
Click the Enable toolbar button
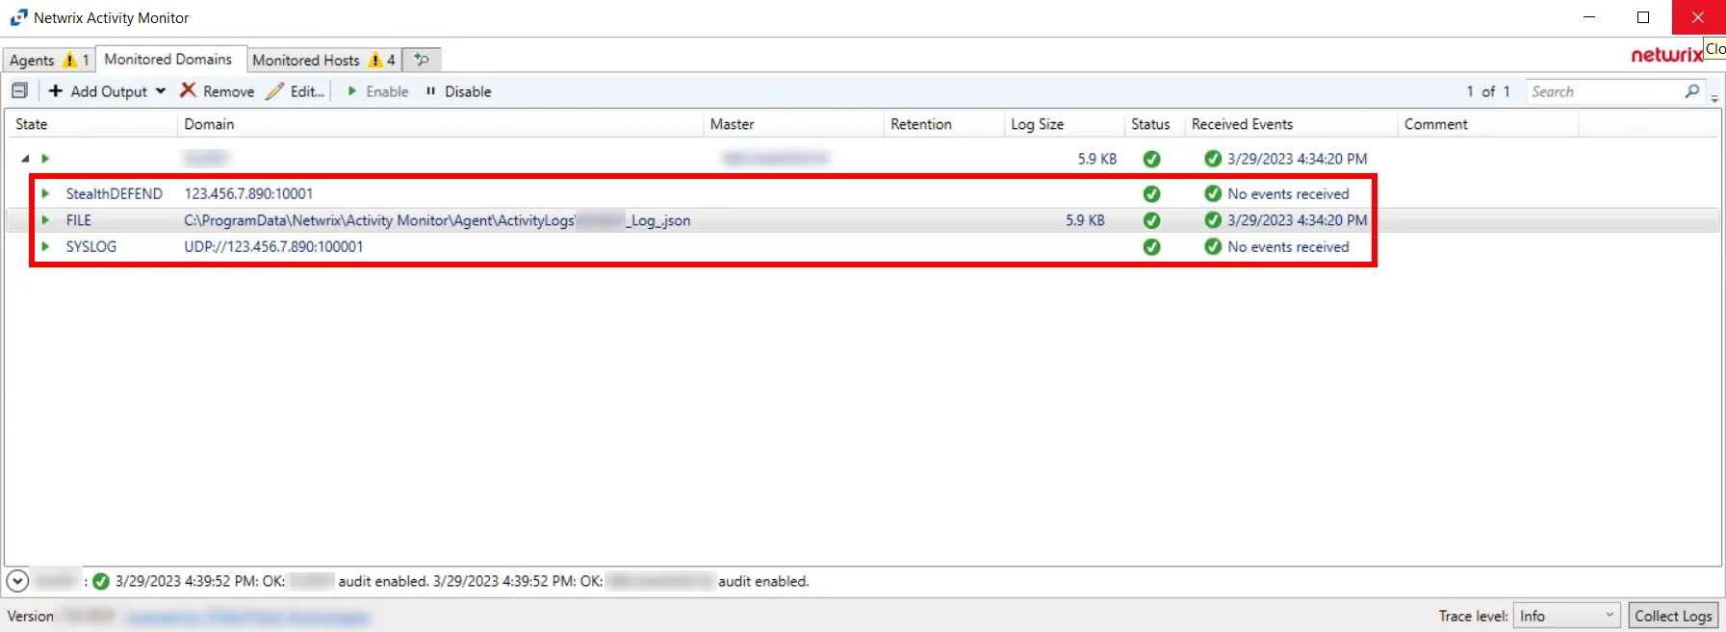378,91
